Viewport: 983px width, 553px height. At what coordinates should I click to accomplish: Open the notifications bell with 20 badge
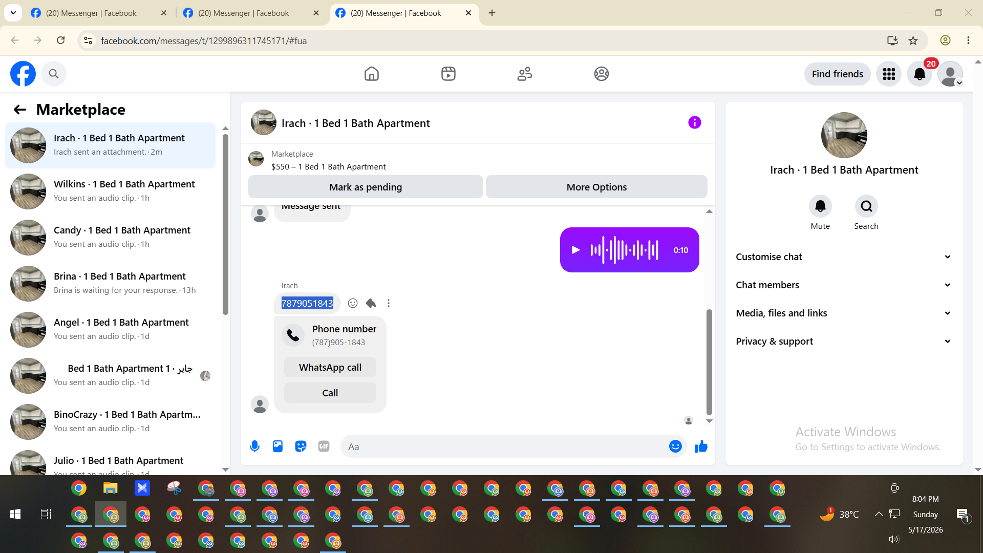(x=920, y=74)
